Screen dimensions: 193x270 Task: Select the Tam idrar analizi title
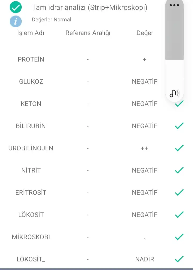[90, 7]
